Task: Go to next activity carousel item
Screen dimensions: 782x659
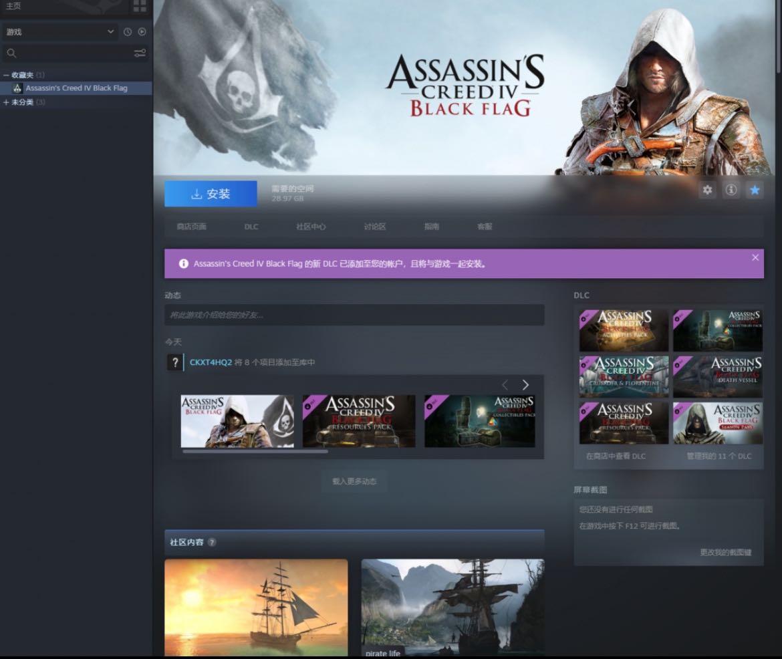Action: pyautogui.click(x=525, y=384)
